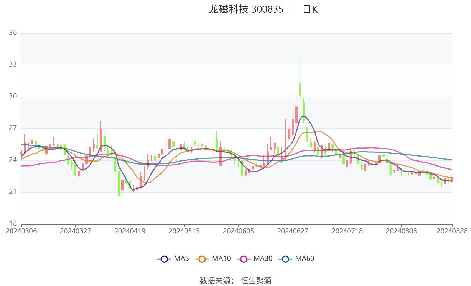Toggle the MA30 legend series
This screenshot has height=286, width=471.
point(255,259)
